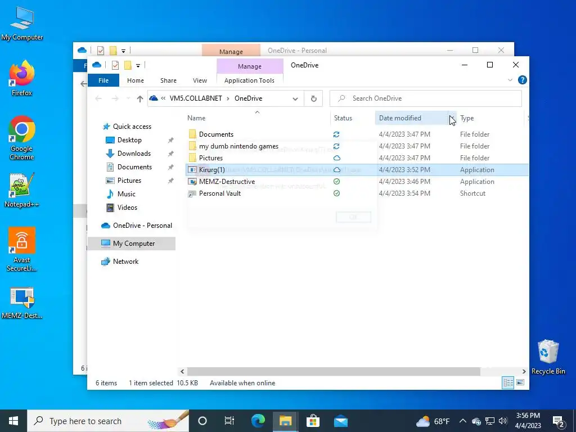This screenshot has height=432, width=576.
Task: Open Downloads in navigation pane
Action: pyautogui.click(x=134, y=154)
